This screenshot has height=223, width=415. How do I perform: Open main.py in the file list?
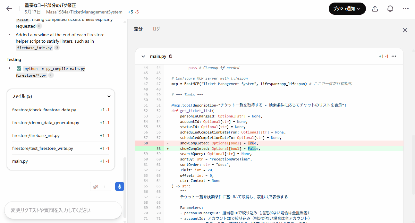pyautogui.click(x=61, y=161)
